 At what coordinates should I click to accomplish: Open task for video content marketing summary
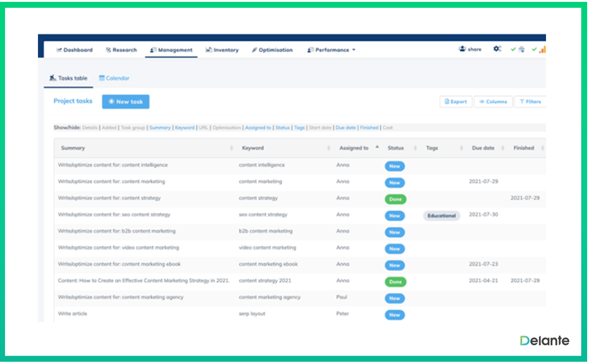point(118,248)
